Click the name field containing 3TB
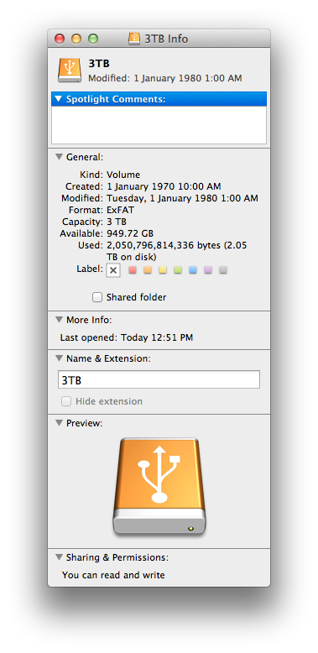Viewport: 318px width, 653px height. point(159,379)
